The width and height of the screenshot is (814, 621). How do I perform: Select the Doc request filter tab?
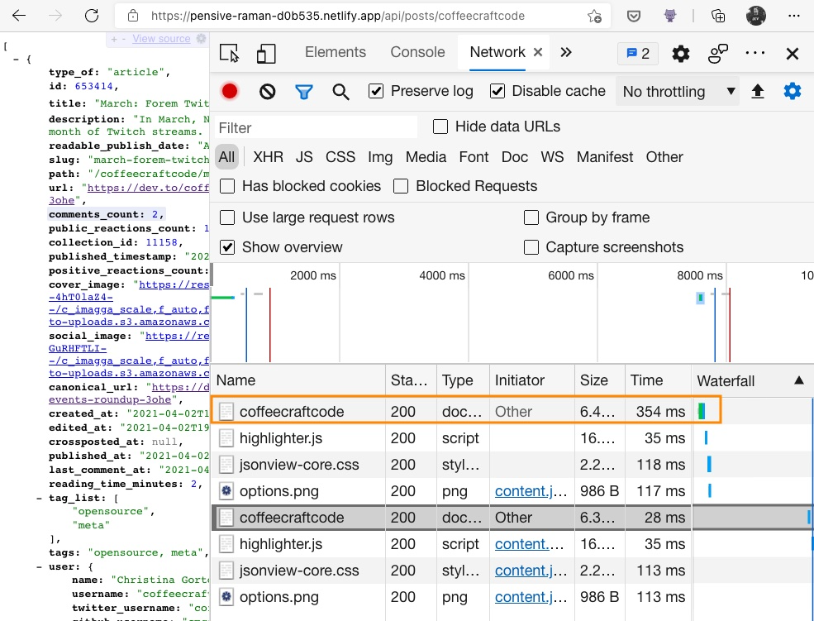tap(514, 156)
